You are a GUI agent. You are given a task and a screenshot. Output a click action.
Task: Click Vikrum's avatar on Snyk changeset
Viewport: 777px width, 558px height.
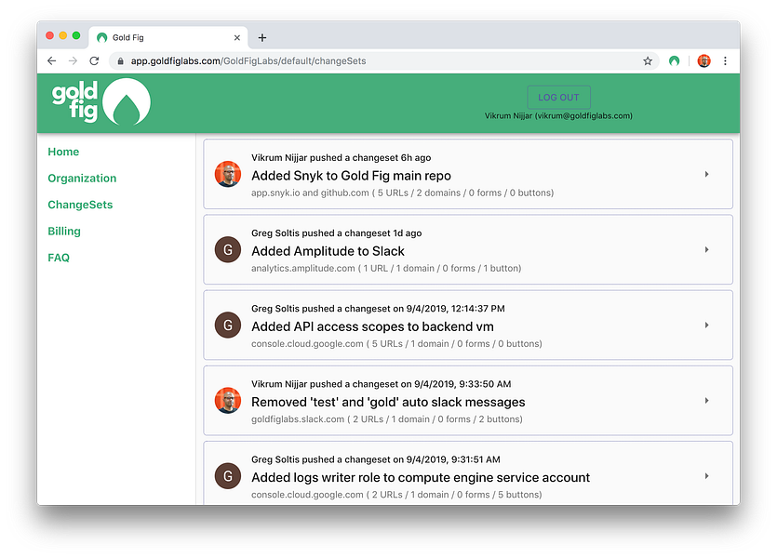(x=228, y=174)
